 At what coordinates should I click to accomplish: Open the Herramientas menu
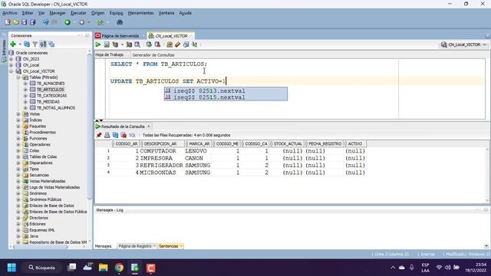[140, 13]
